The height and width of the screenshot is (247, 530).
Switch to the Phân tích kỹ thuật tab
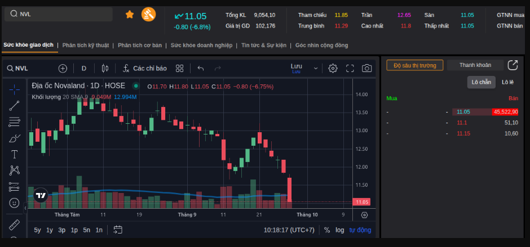(86, 45)
